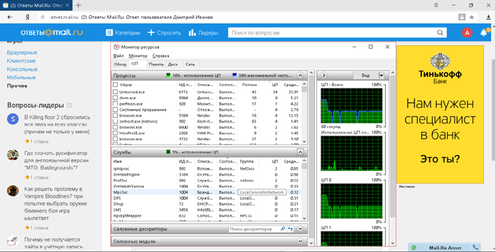495x252 pixels.
Task: Click the Тинькофф bank crest logo
Action: point(440,61)
